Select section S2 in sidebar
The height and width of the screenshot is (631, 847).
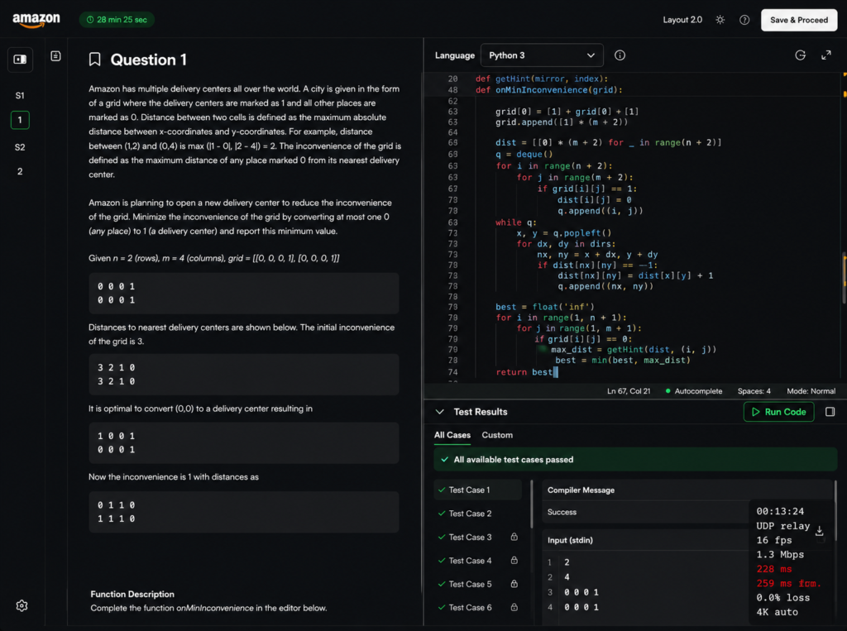click(20, 147)
